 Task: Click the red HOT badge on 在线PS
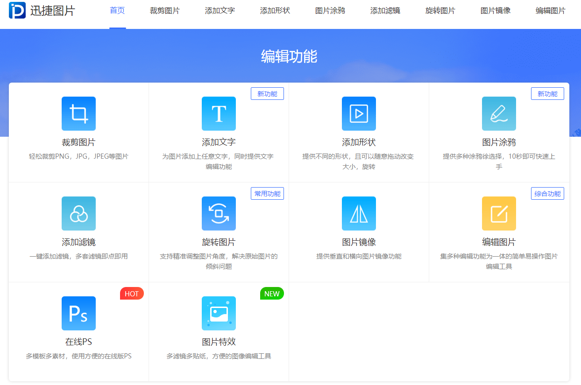point(132,294)
